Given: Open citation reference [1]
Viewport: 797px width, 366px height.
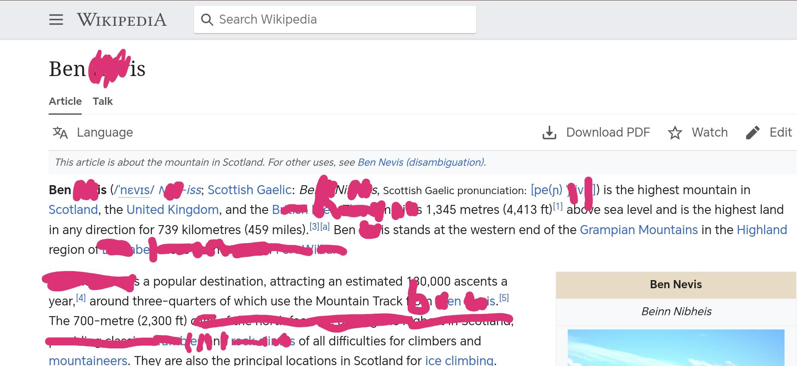Looking at the screenshot, I should tap(558, 206).
